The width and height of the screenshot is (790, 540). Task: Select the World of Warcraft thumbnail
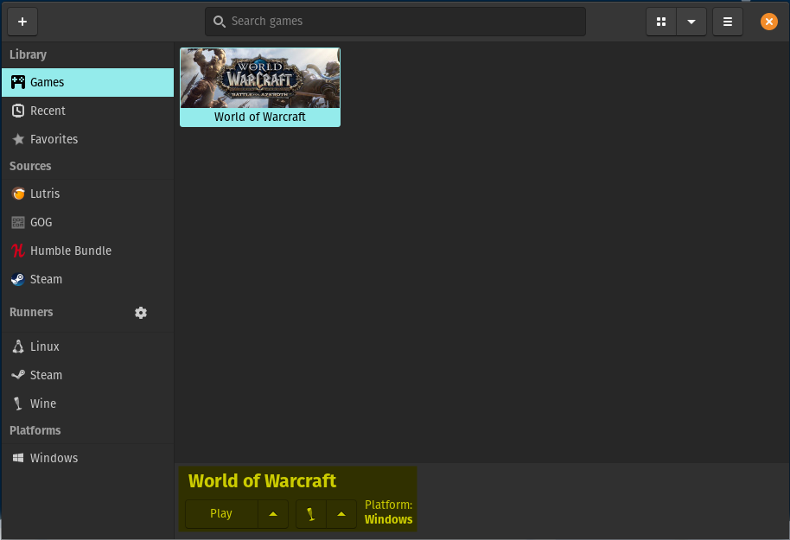(x=259, y=77)
